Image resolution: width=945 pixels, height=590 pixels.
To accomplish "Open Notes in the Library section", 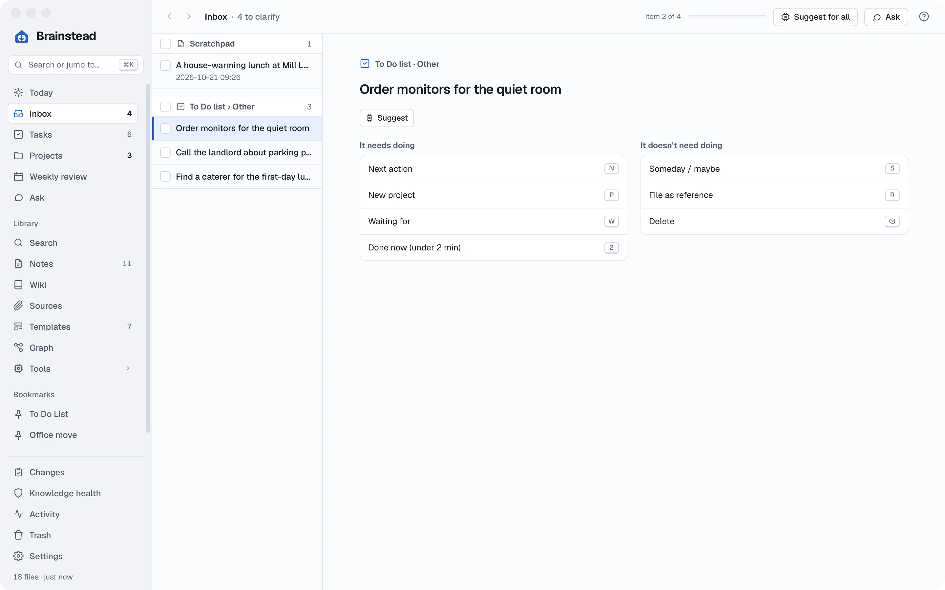I will coord(73,264).
